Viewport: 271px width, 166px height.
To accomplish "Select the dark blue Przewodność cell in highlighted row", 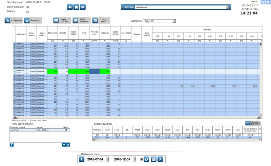I will [x=95, y=71].
